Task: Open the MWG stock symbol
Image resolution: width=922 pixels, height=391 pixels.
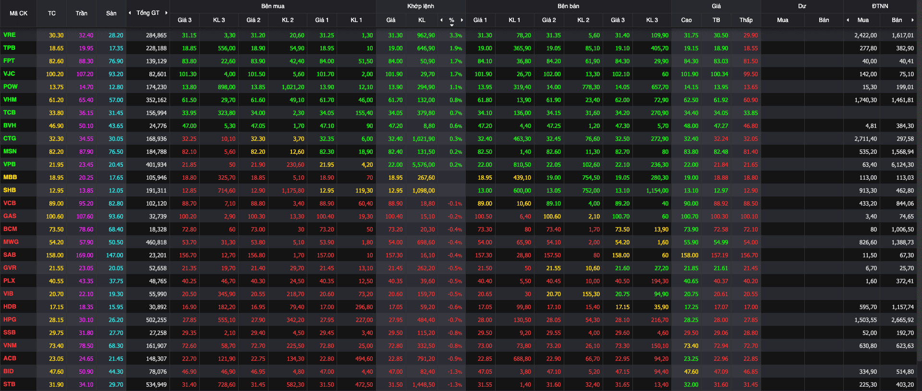Action: [x=11, y=242]
